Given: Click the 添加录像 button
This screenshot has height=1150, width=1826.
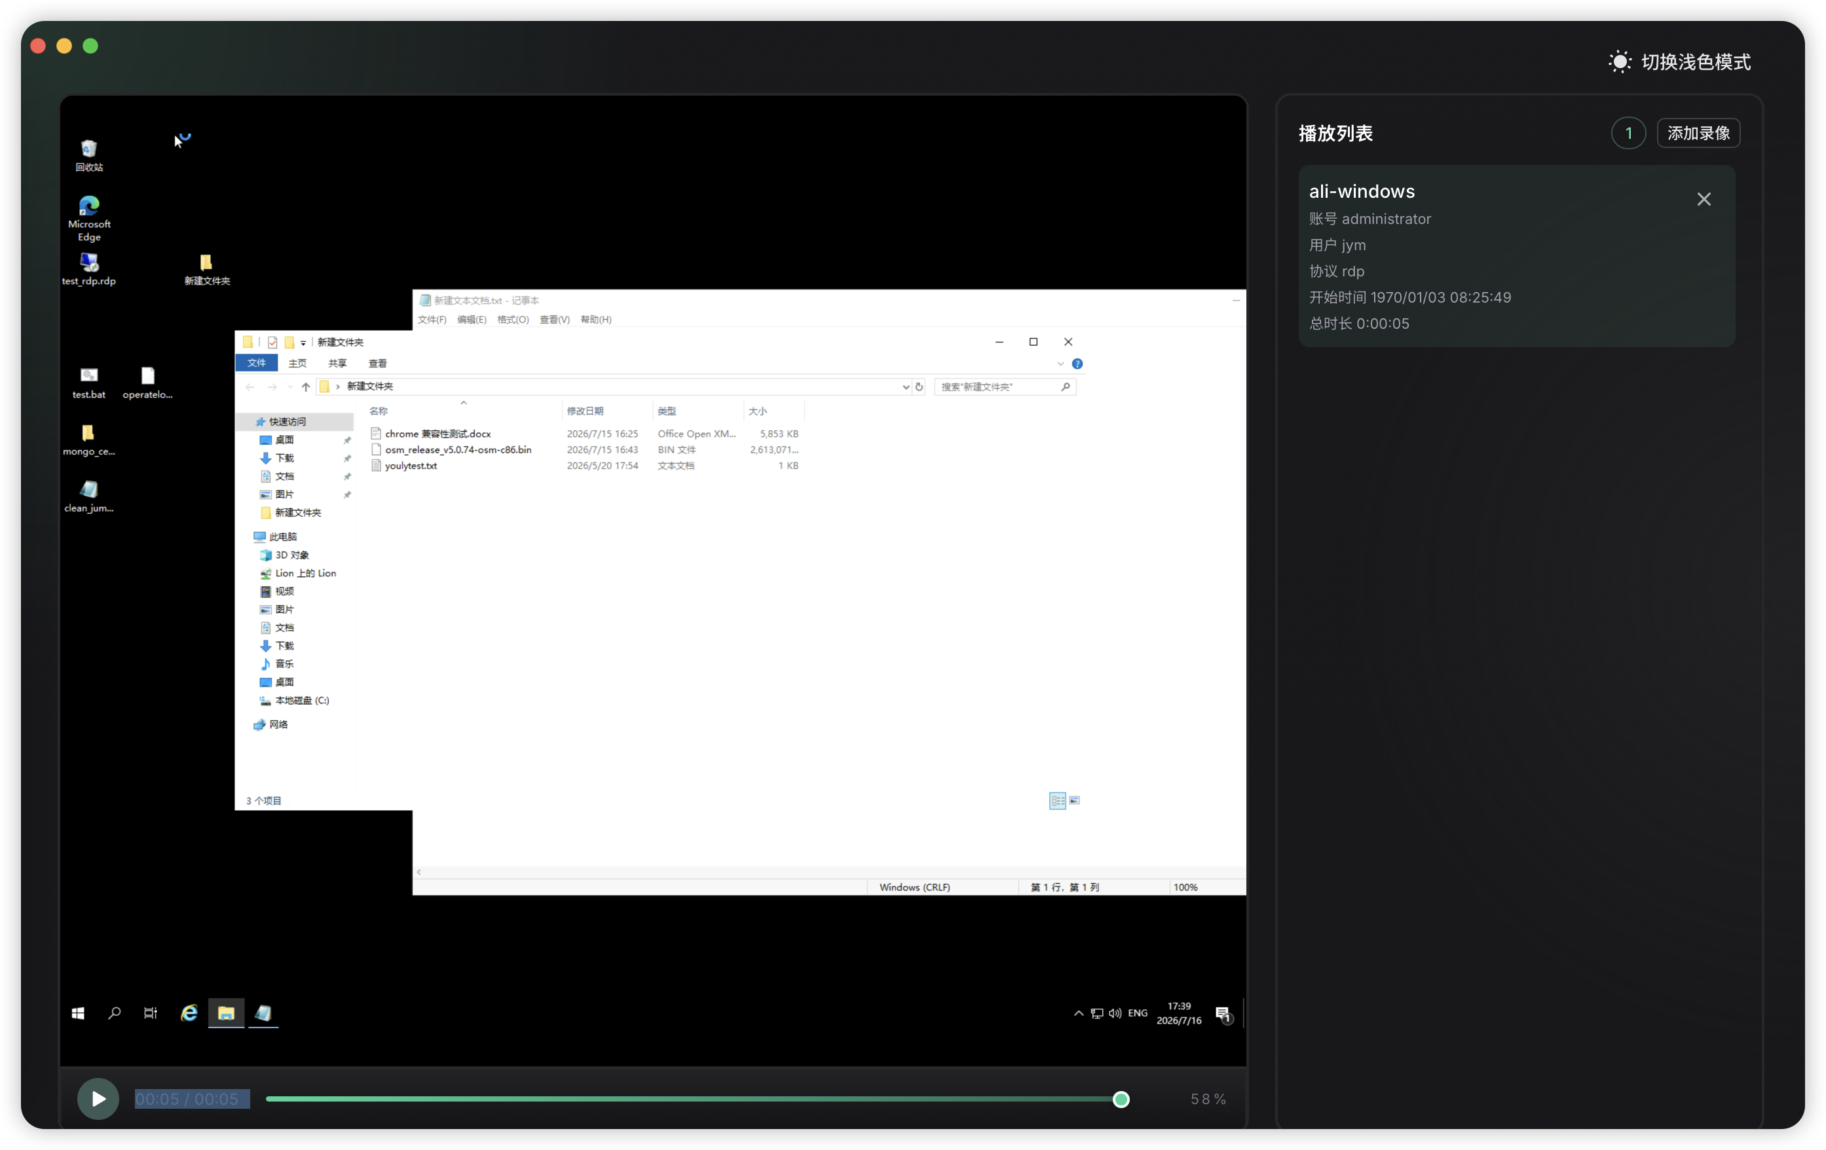Looking at the screenshot, I should click(x=1698, y=134).
